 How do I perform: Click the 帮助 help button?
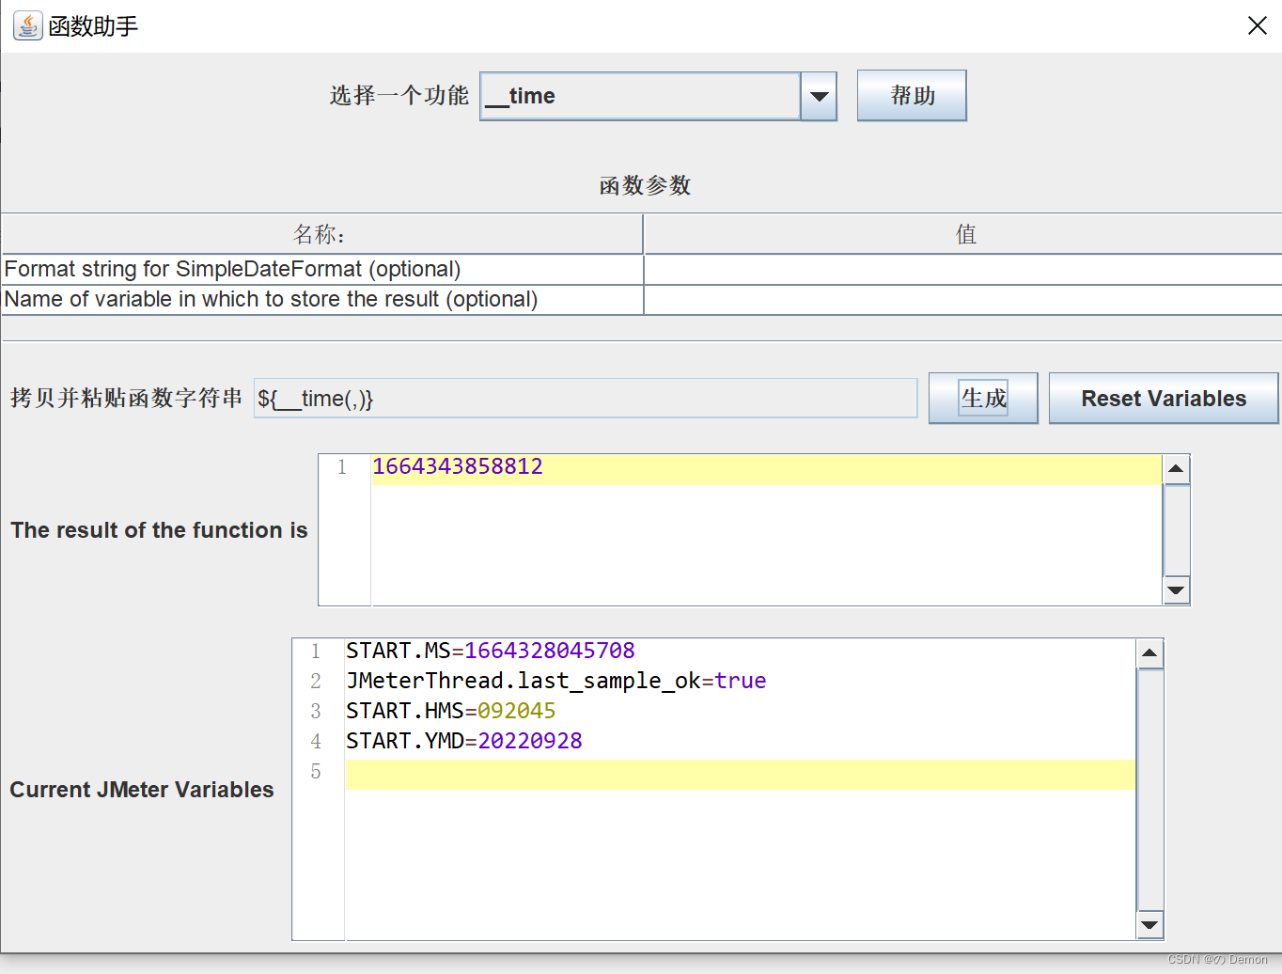pos(912,95)
